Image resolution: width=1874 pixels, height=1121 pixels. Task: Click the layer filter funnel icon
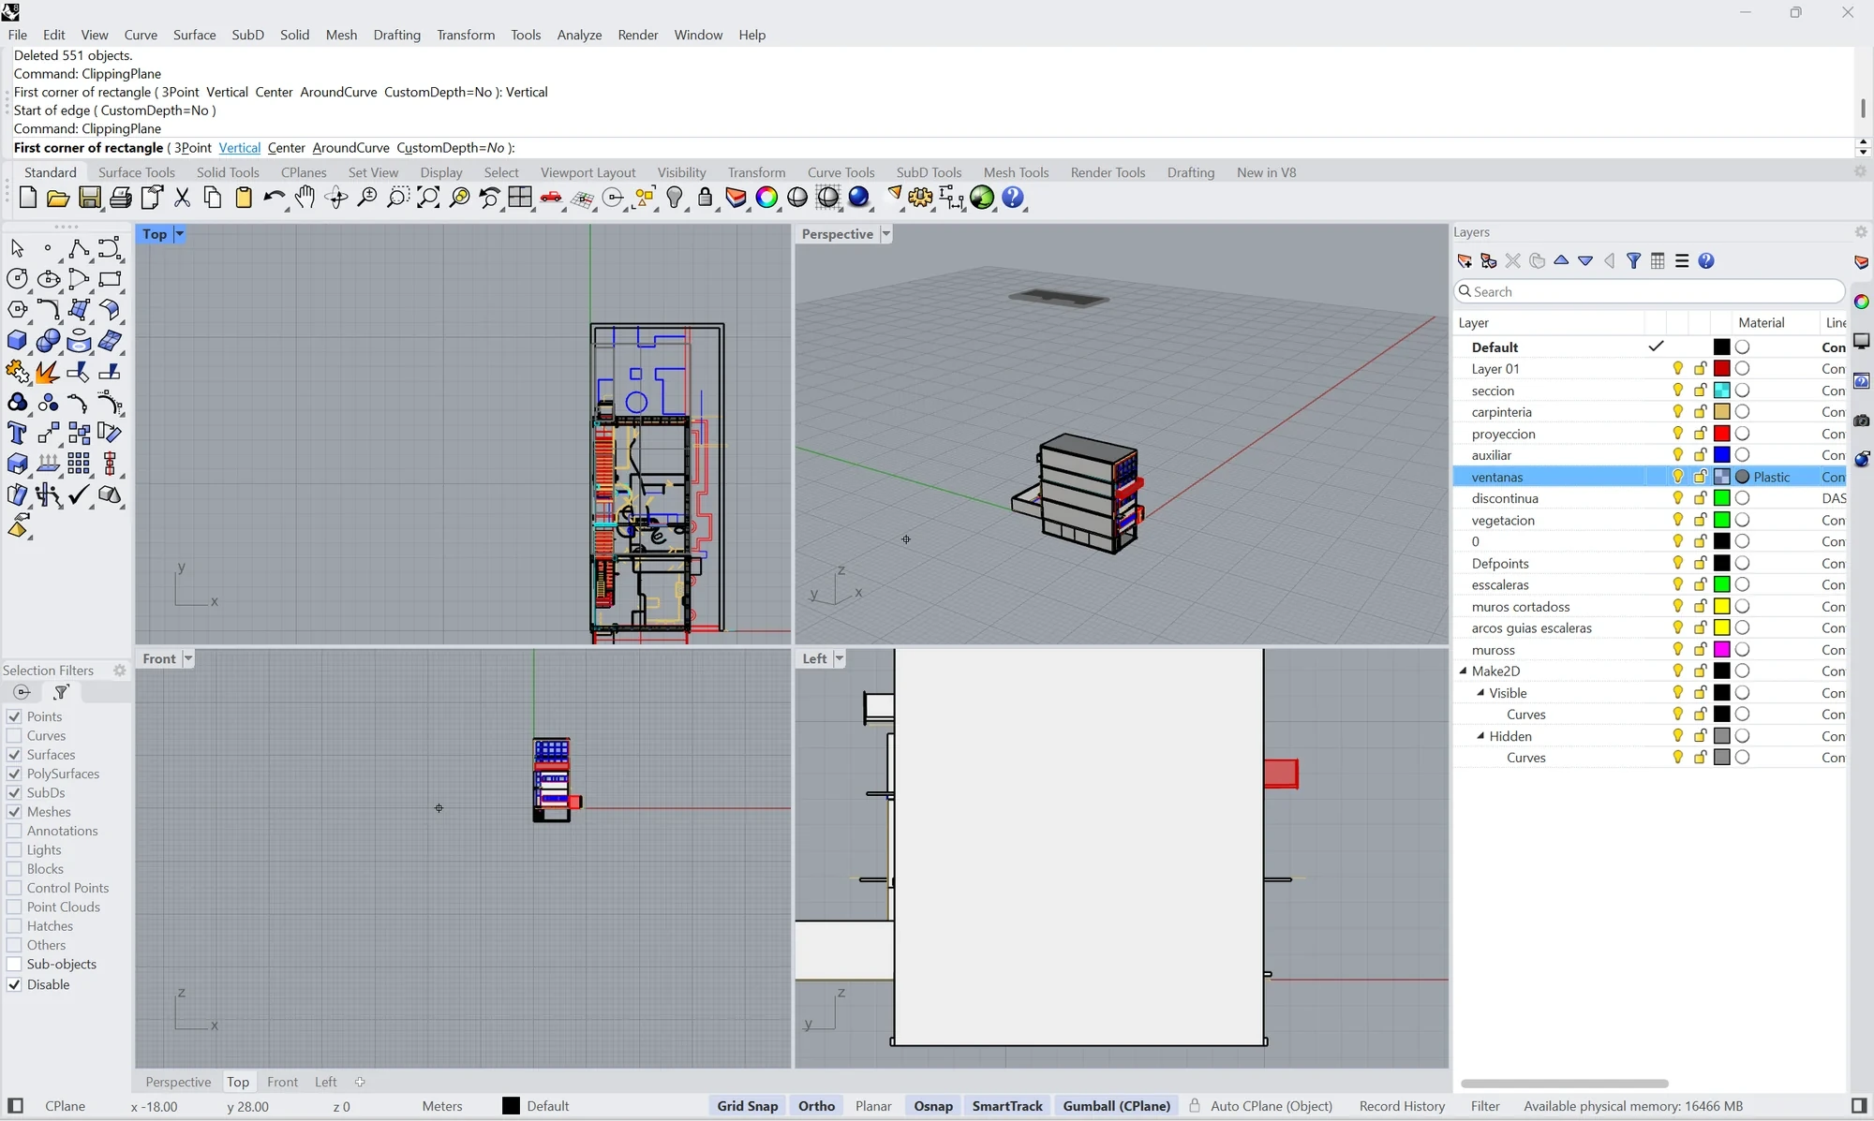[1633, 261]
